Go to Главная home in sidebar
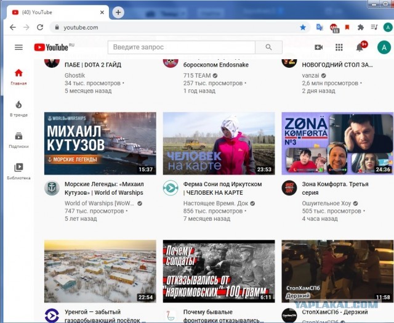Image resolution: width=394 pixels, height=323 pixels. (18, 77)
